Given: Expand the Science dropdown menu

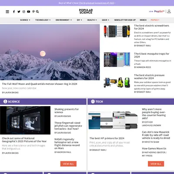Looking at the screenshot, I should (x=25, y=20).
